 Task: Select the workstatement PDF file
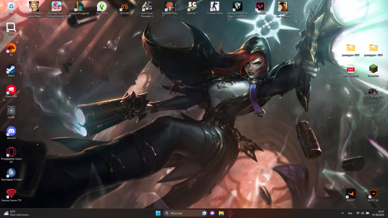(x=351, y=70)
